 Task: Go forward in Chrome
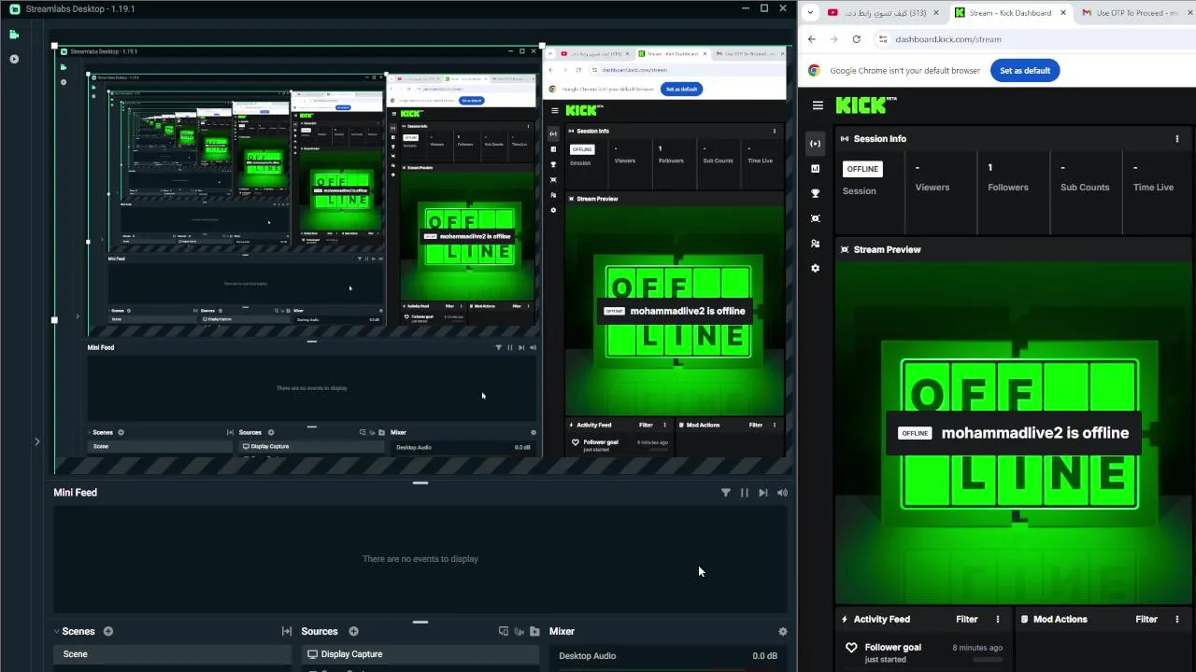point(833,39)
